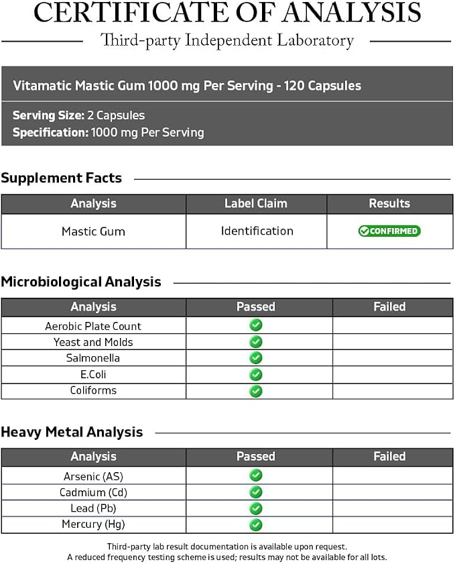Click the green CONFIRMED badge
The height and width of the screenshot is (564, 455).
coord(389,231)
